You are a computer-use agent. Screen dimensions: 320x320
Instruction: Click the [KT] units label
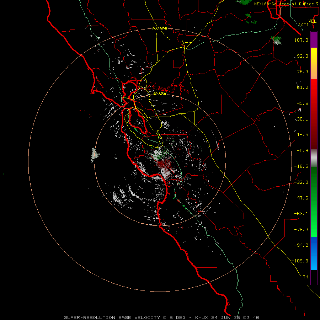tap(304, 25)
